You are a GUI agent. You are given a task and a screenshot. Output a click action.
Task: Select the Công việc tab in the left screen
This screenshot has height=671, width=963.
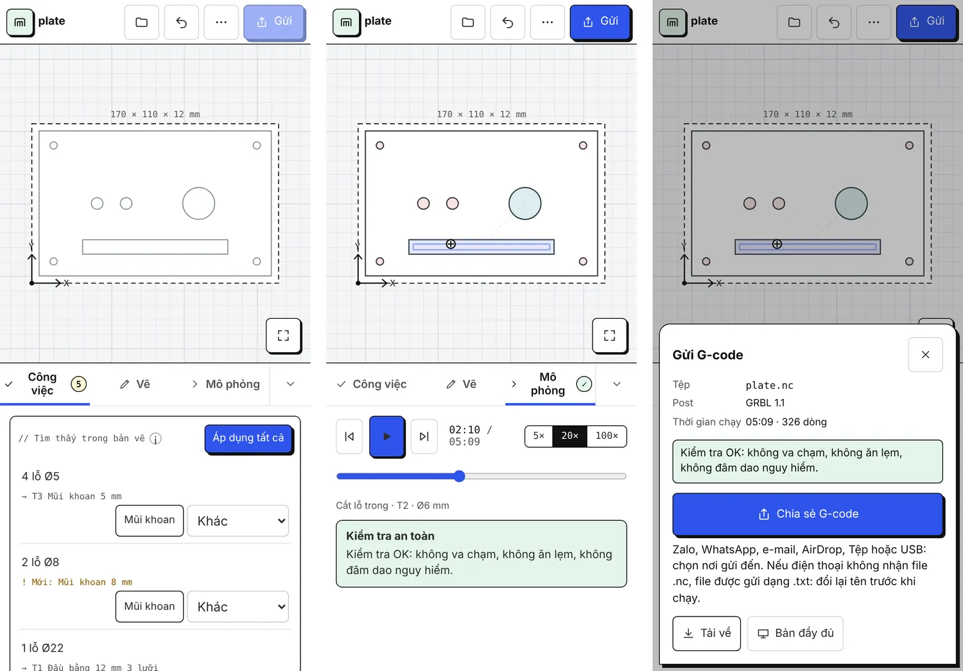click(45, 384)
